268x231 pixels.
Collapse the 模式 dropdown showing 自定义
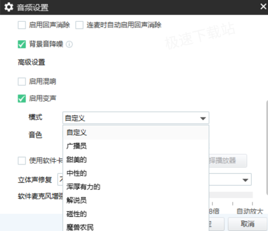coord(136,118)
